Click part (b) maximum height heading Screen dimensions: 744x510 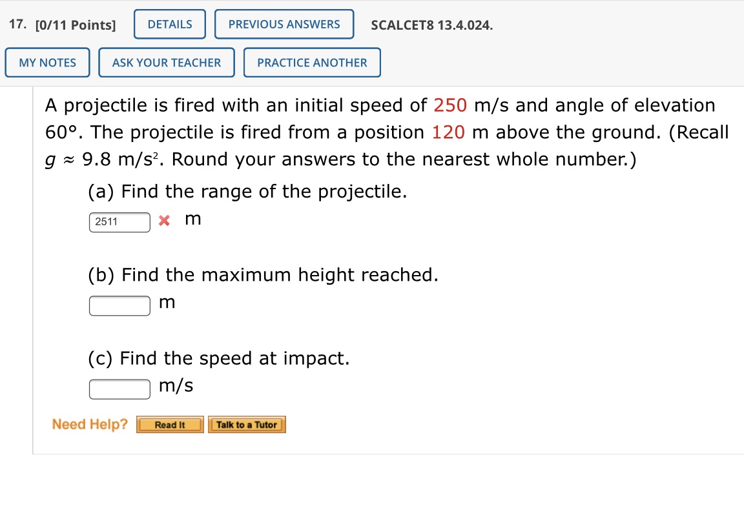[263, 274]
